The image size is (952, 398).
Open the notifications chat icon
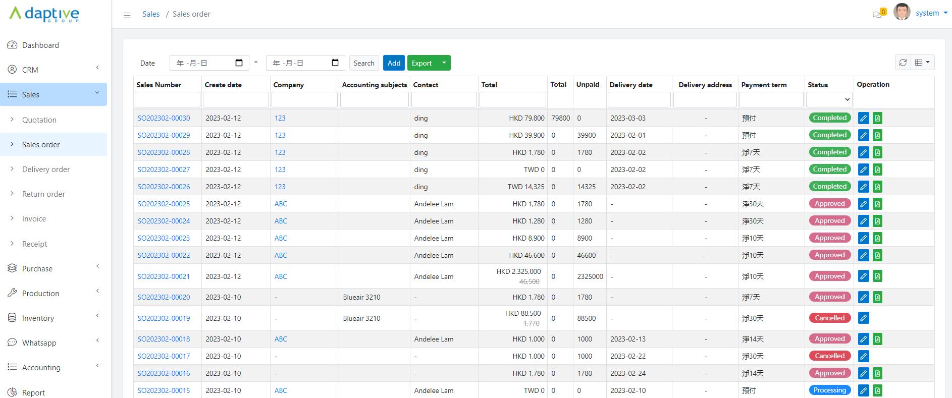pos(877,15)
